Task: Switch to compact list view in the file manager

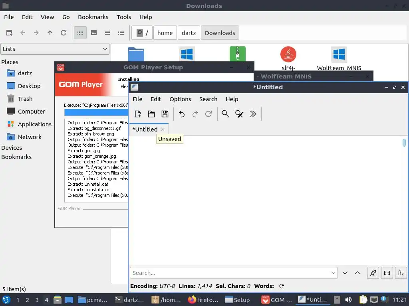Action: click(x=107, y=33)
